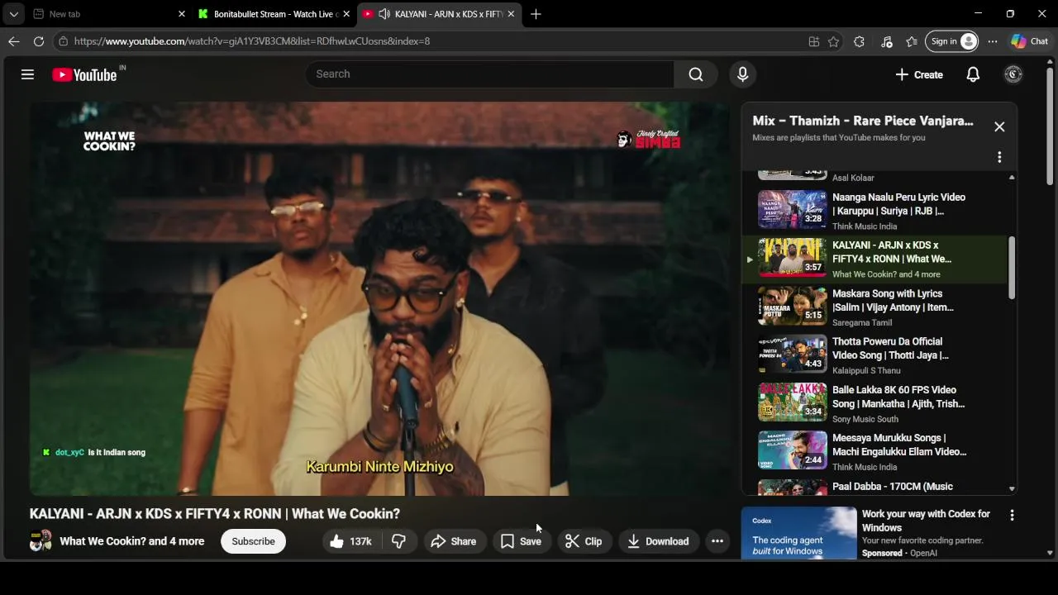Open options menu for the Codex ad
The height and width of the screenshot is (595, 1058).
(1012, 515)
